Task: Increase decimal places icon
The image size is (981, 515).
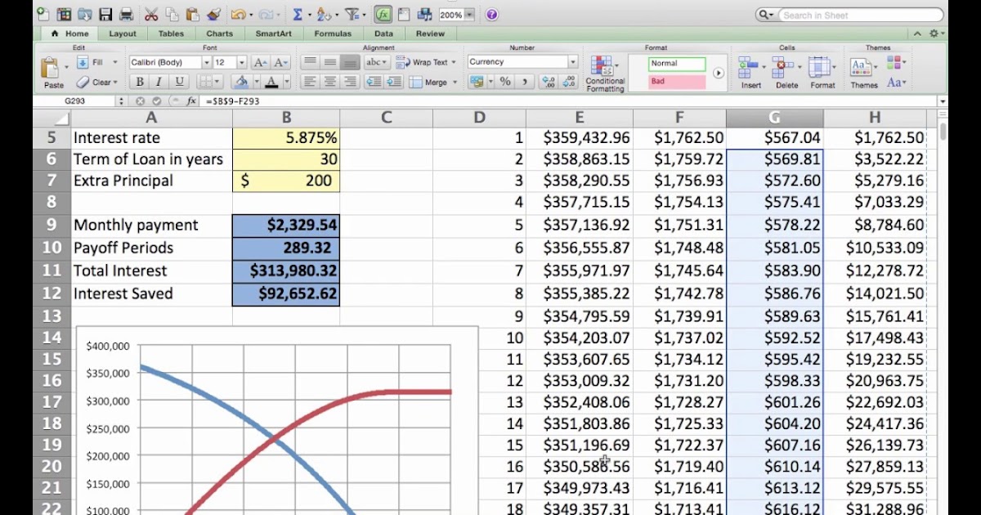Action: (x=549, y=82)
